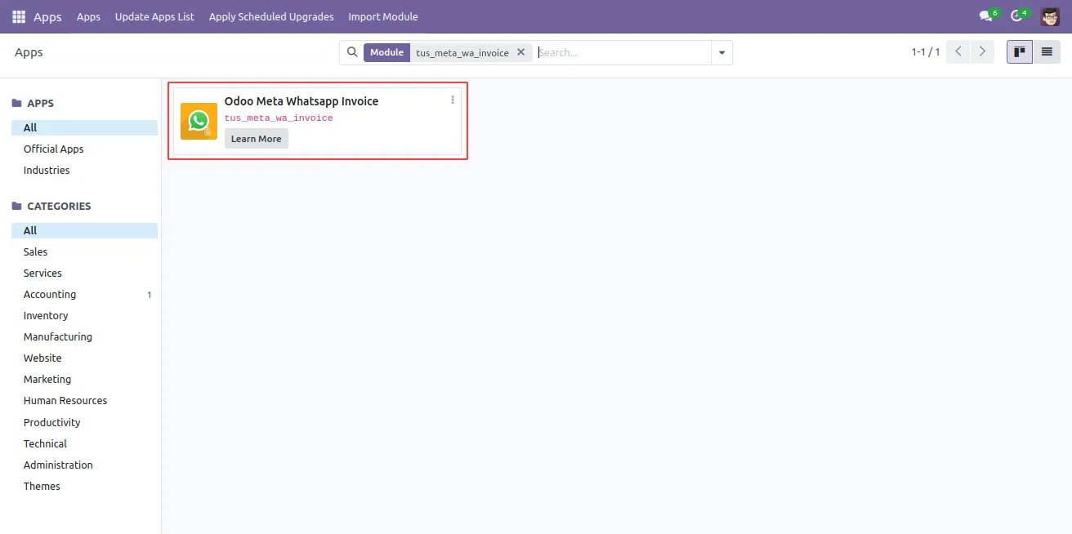Viewport: 1072px width, 534px height.
Task: Click the tus_meta_wa_invoice technical name on the card
Action: pyautogui.click(x=279, y=118)
